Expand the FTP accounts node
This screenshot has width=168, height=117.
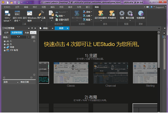pyautogui.click(x=4, y=50)
